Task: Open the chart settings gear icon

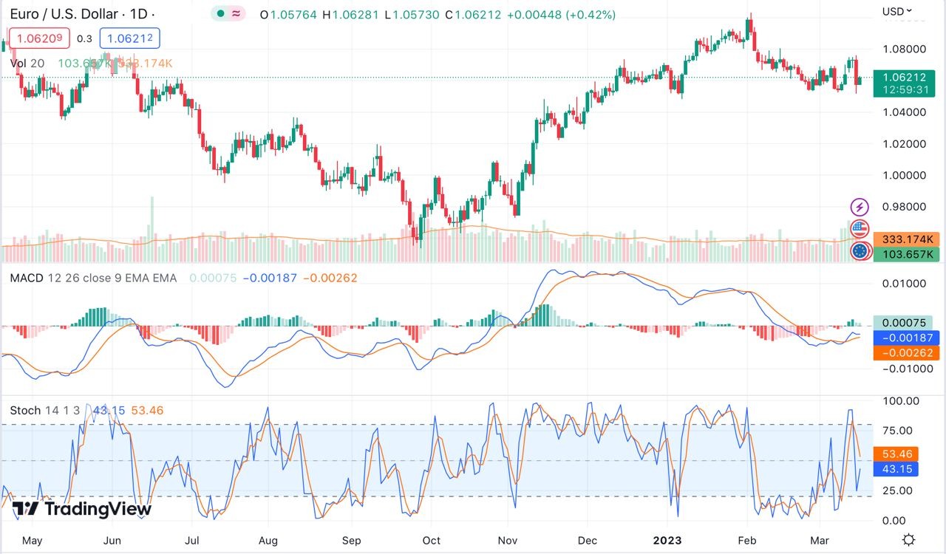Action: (909, 539)
